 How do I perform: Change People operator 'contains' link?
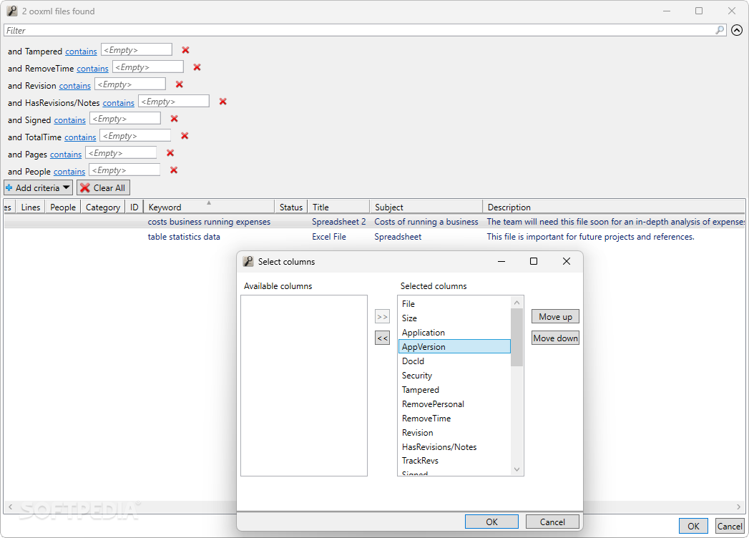[69, 172]
